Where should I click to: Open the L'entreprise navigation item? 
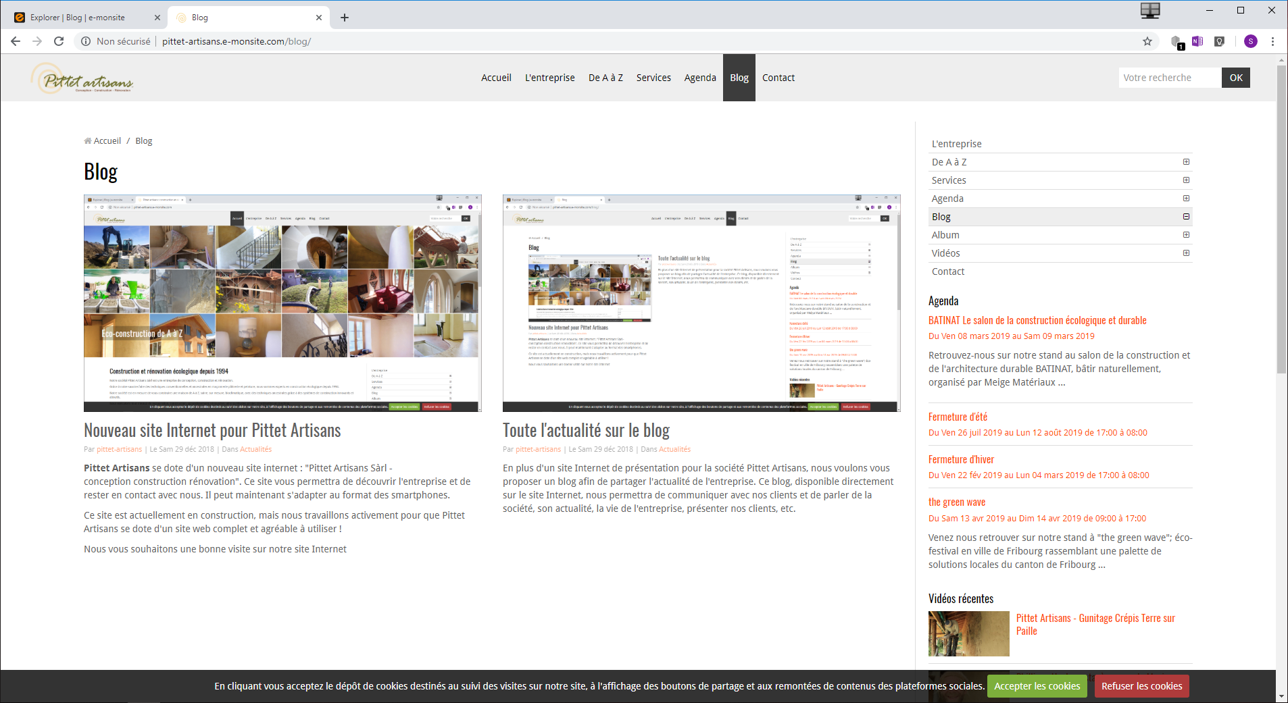550,78
